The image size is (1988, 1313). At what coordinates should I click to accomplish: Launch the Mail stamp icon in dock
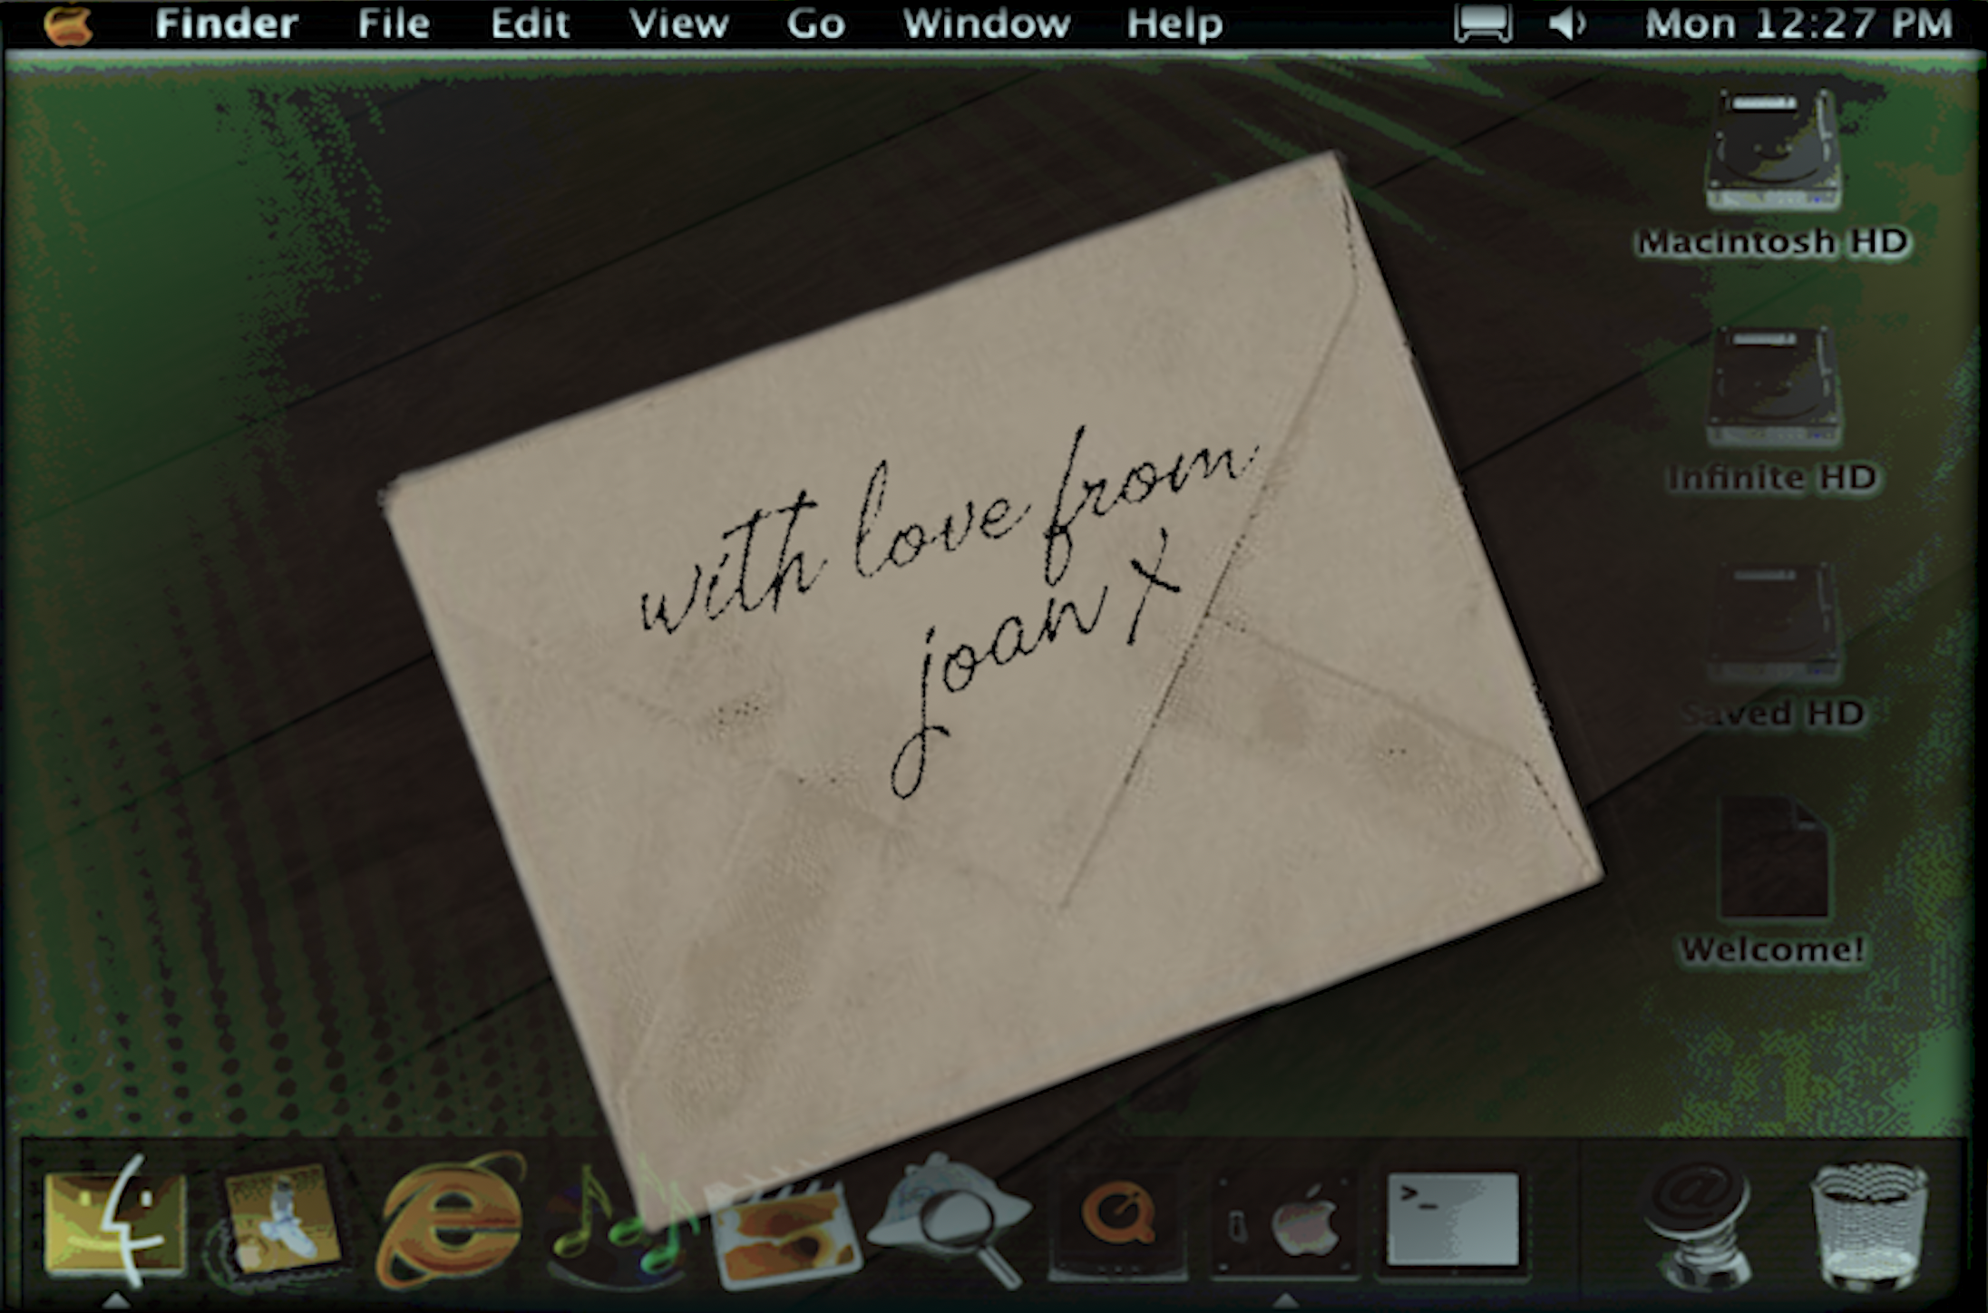coord(281,1220)
